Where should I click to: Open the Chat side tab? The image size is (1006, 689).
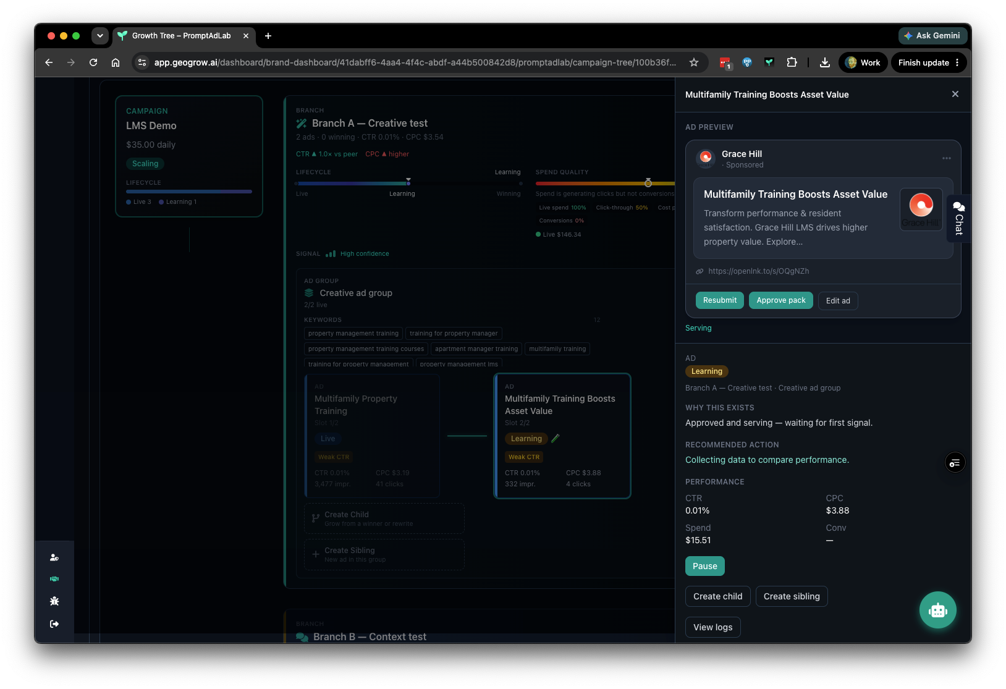click(x=958, y=218)
